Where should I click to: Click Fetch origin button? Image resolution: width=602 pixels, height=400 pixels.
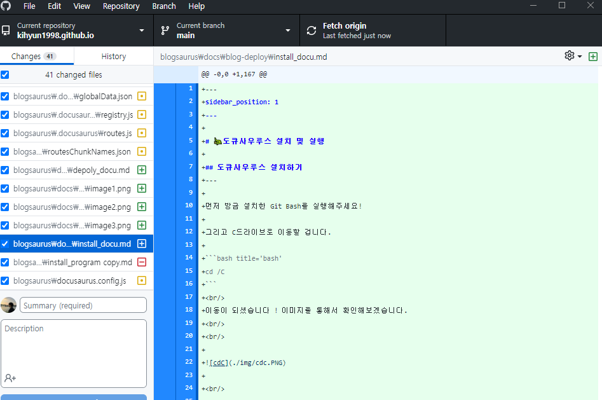373,31
